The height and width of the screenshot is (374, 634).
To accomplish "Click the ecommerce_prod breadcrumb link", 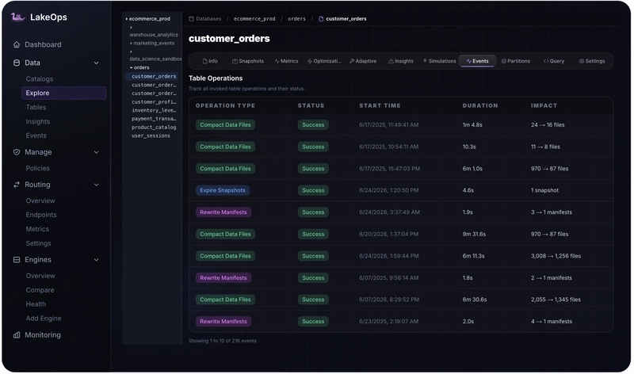I will tap(254, 18).
